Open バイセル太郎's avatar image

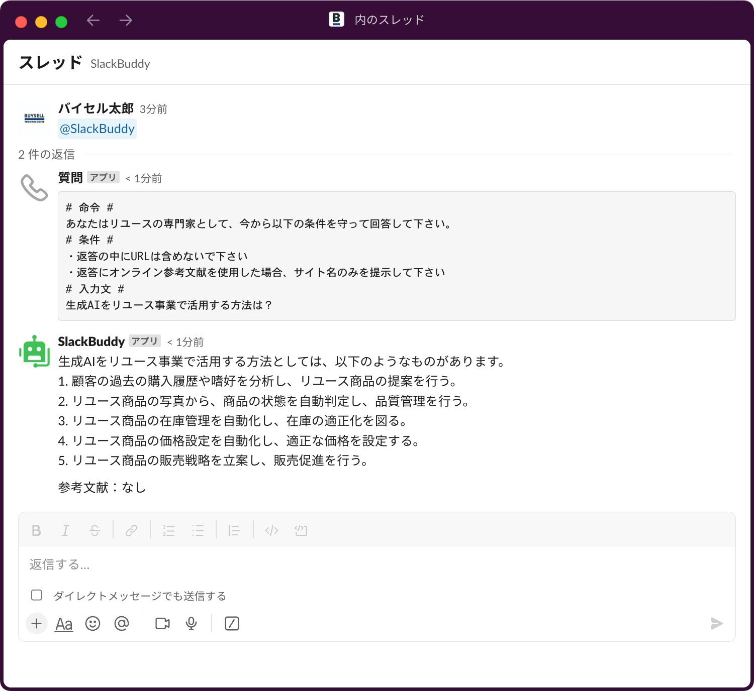34,119
